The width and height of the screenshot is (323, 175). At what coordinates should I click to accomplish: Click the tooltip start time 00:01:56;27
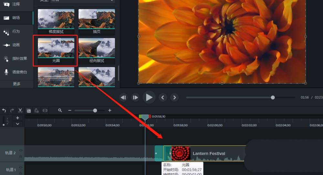point(192,170)
